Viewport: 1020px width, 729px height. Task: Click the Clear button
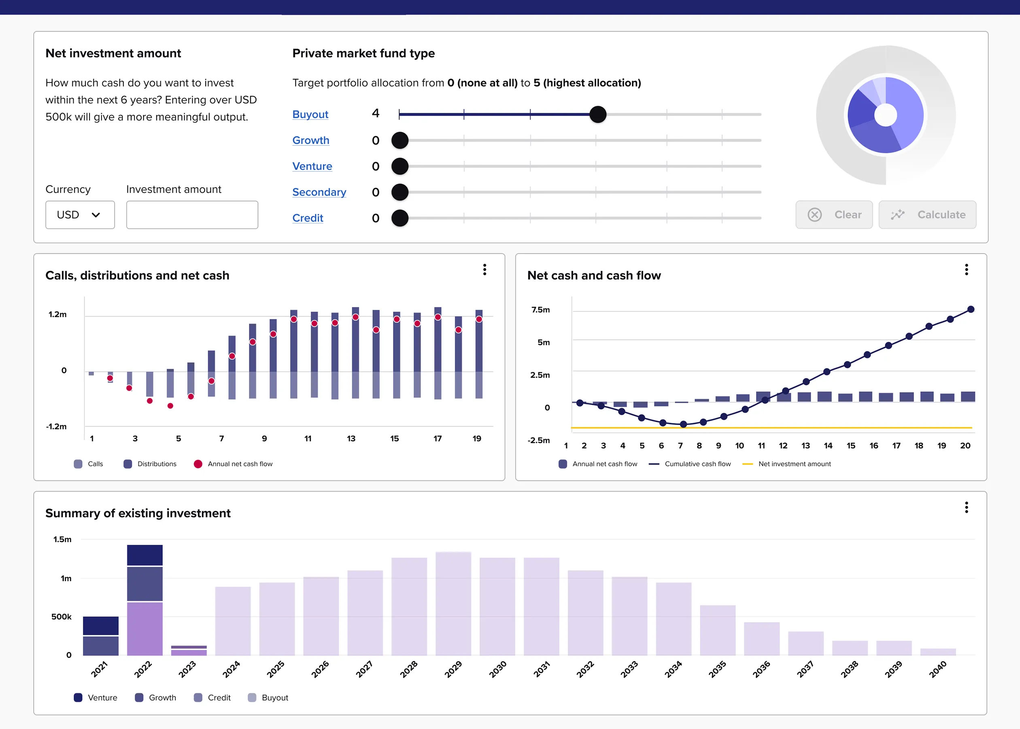point(834,215)
